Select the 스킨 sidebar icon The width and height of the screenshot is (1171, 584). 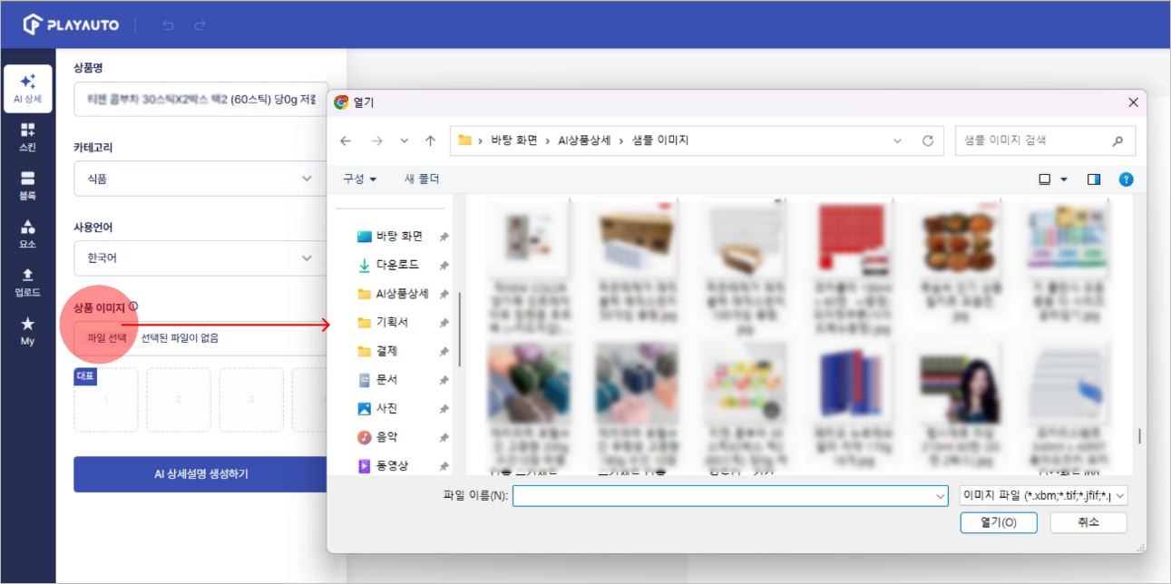[27, 137]
